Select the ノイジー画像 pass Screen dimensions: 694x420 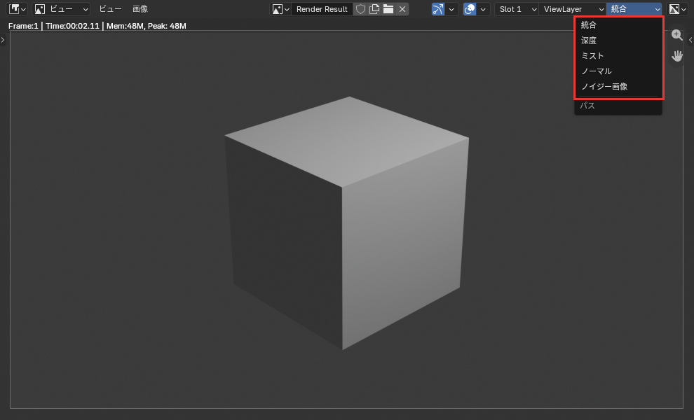click(618, 87)
